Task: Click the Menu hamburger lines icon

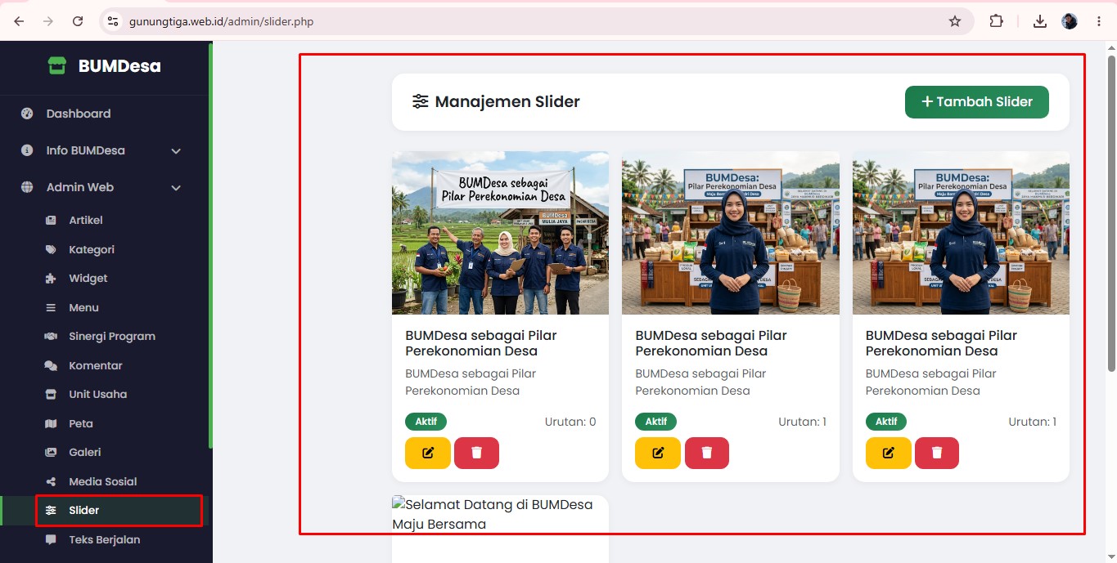Action: click(x=51, y=307)
